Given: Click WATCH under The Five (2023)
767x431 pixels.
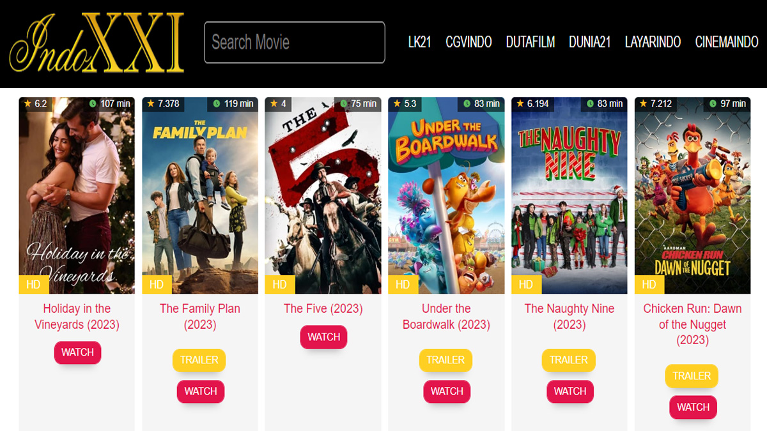Looking at the screenshot, I should point(323,337).
